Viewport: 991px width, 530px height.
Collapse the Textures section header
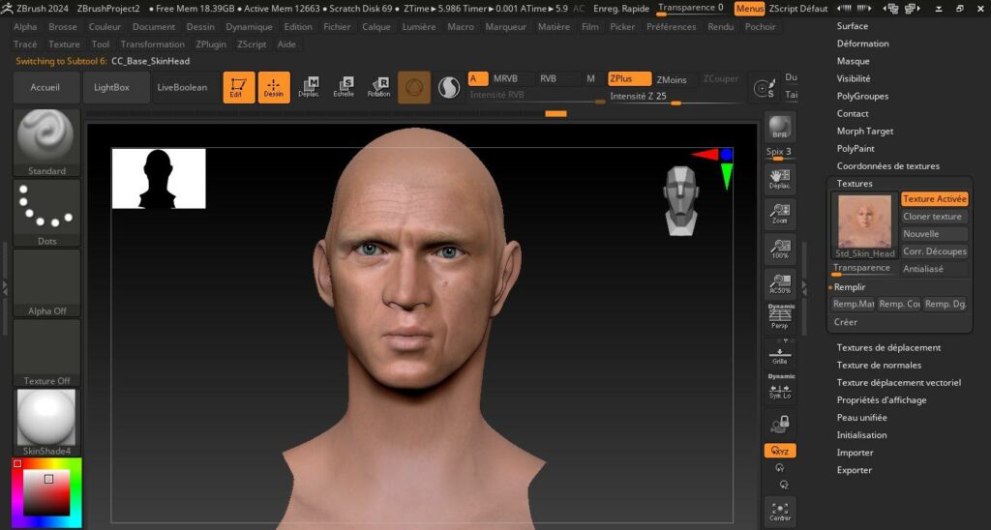point(855,183)
